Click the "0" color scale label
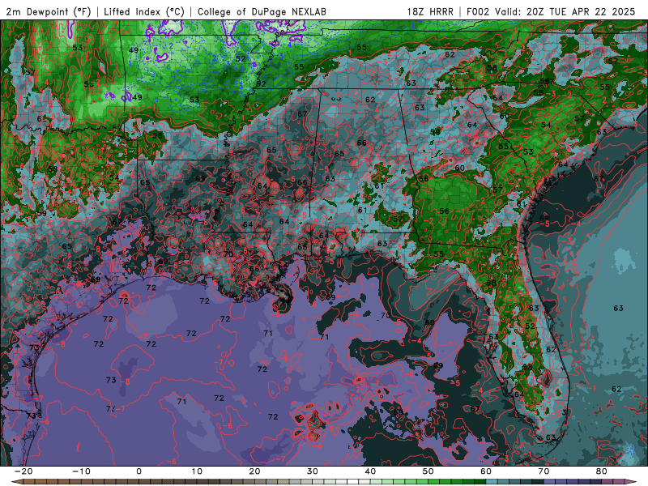 pyautogui.click(x=139, y=471)
